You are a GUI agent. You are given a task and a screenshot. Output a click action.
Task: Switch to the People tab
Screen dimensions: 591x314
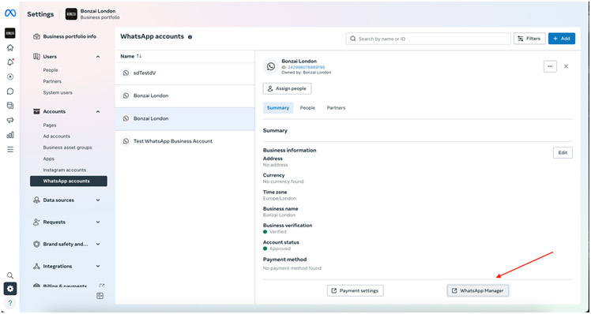pyautogui.click(x=307, y=107)
